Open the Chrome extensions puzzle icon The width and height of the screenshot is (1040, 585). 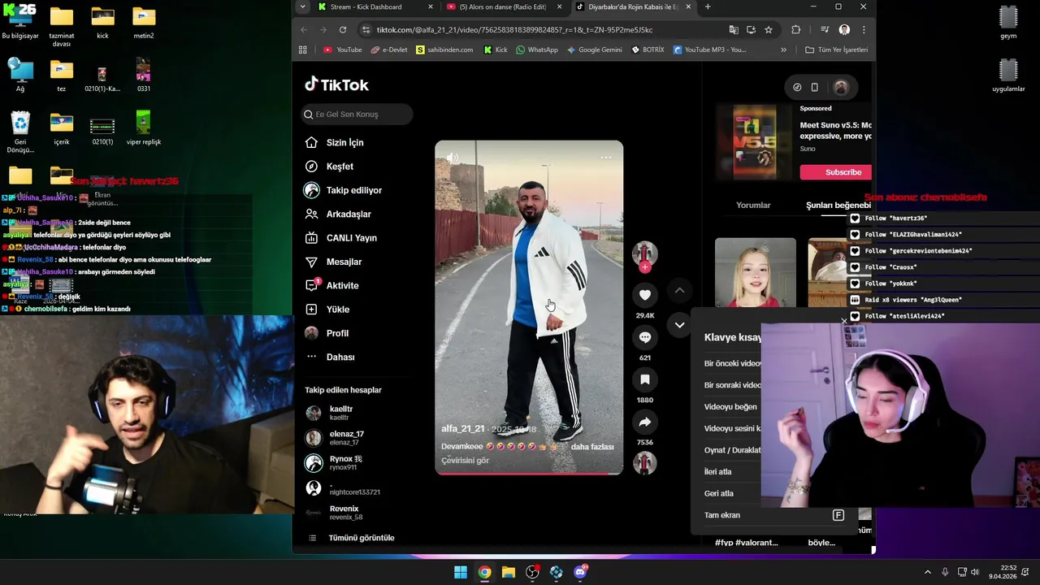pyautogui.click(x=796, y=29)
